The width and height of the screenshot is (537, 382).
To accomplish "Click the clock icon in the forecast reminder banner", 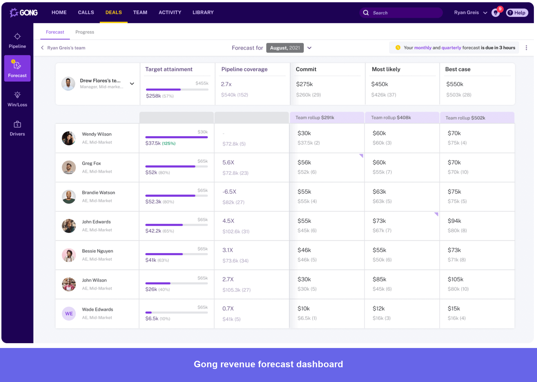I will click(x=398, y=48).
